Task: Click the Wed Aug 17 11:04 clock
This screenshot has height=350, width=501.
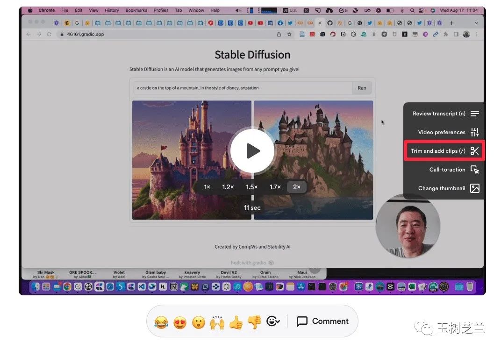Action: click(x=459, y=10)
